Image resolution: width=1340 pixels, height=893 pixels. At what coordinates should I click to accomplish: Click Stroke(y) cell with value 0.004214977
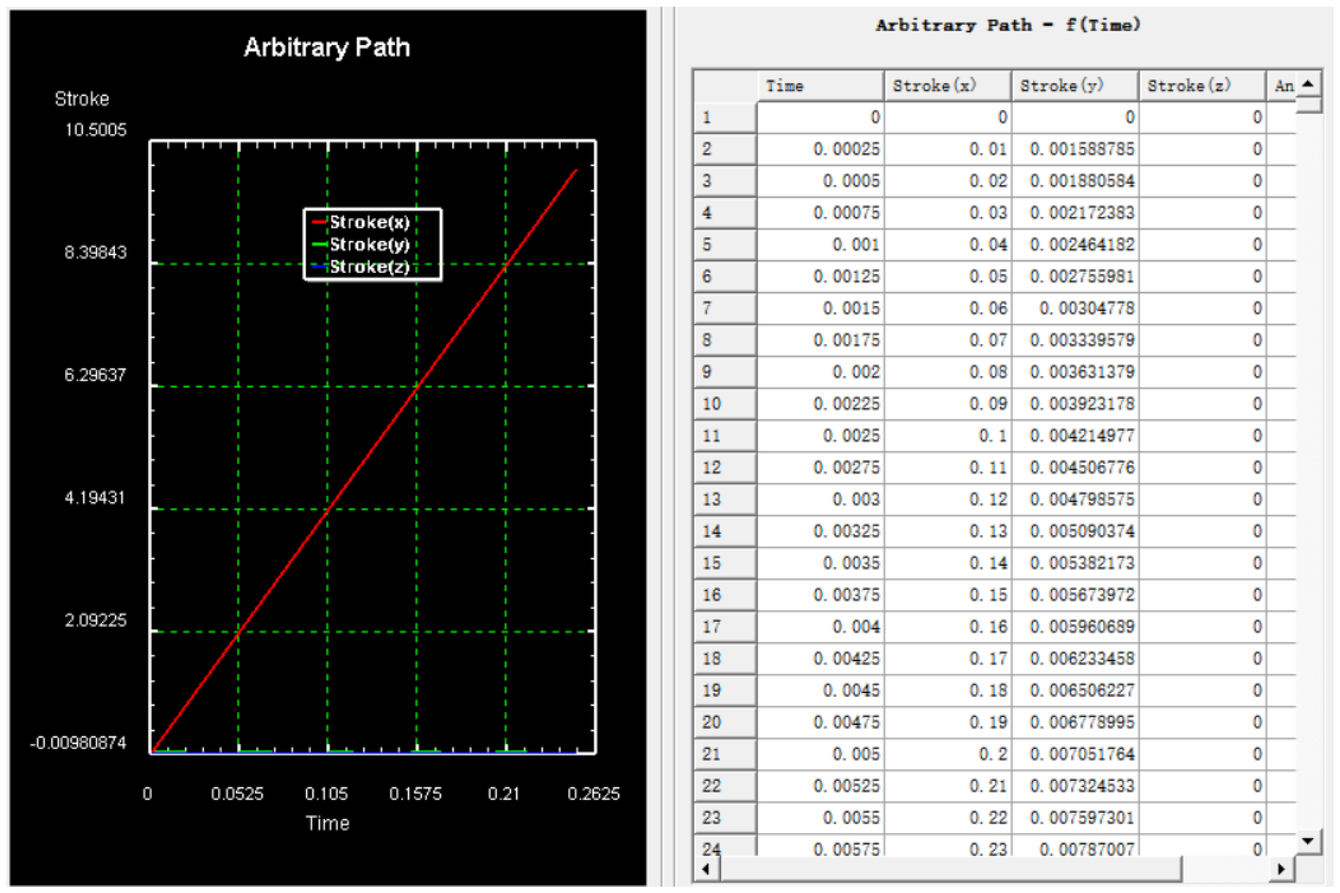tap(1075, 436)
